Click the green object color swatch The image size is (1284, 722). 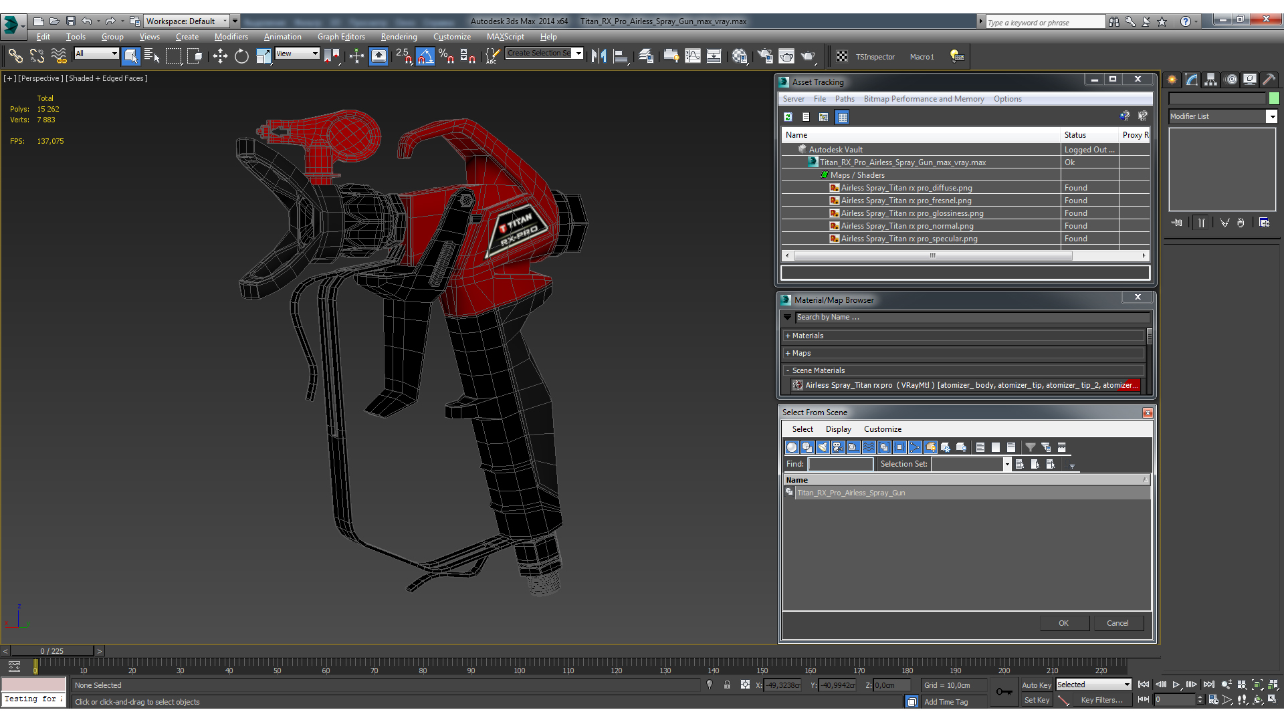point(1274,98)
